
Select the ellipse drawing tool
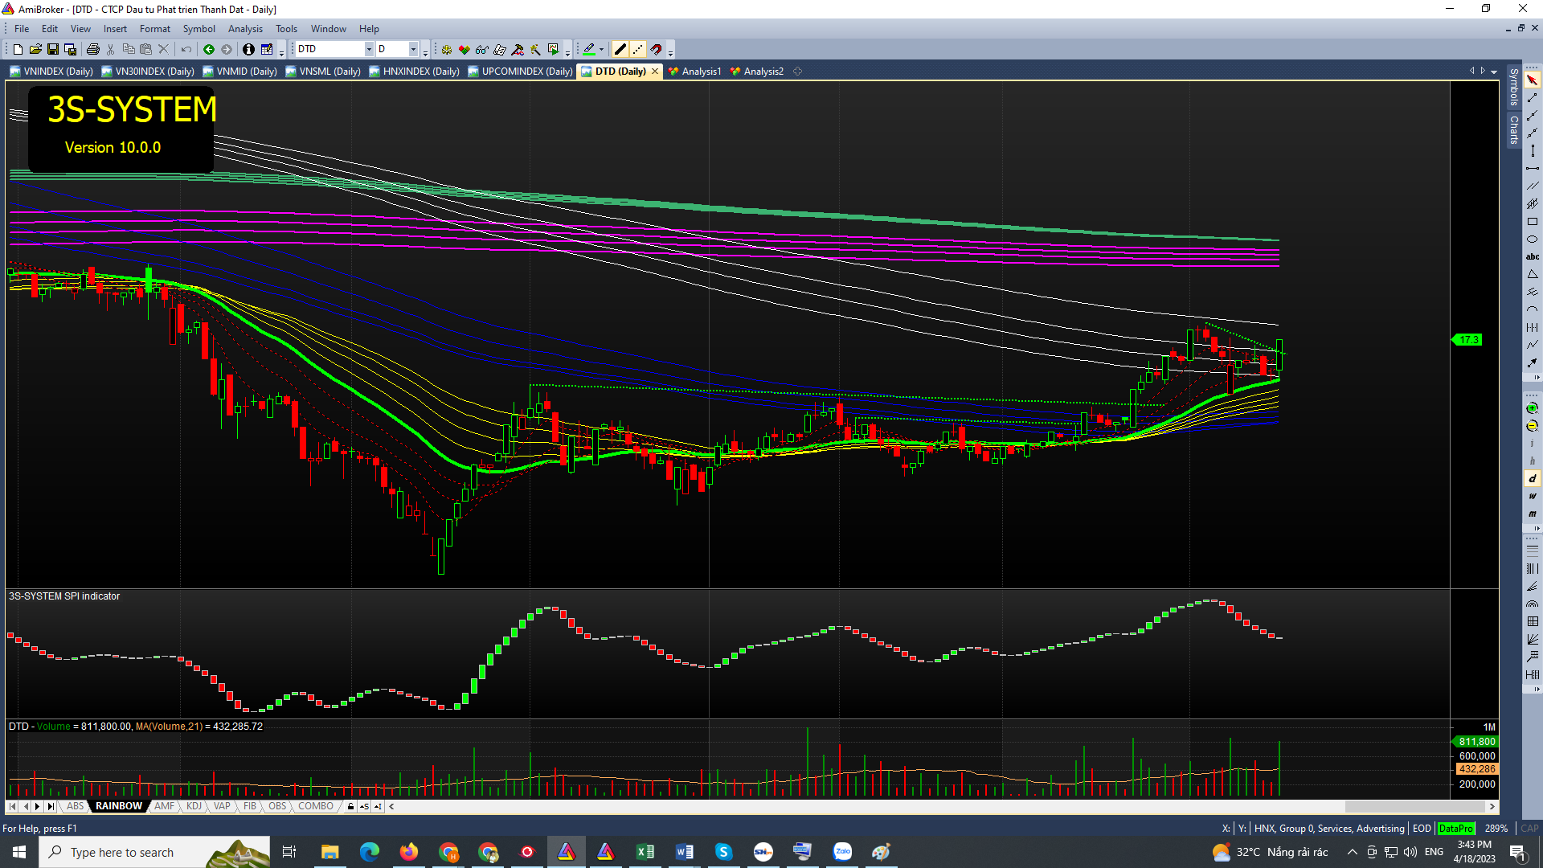pos(1532,240)
